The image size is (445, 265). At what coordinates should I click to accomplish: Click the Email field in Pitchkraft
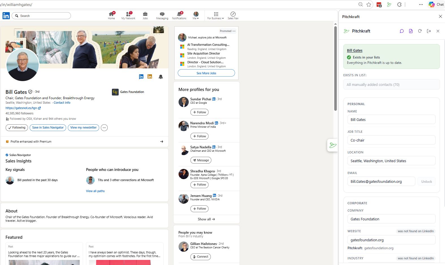[x=381, y=181]
